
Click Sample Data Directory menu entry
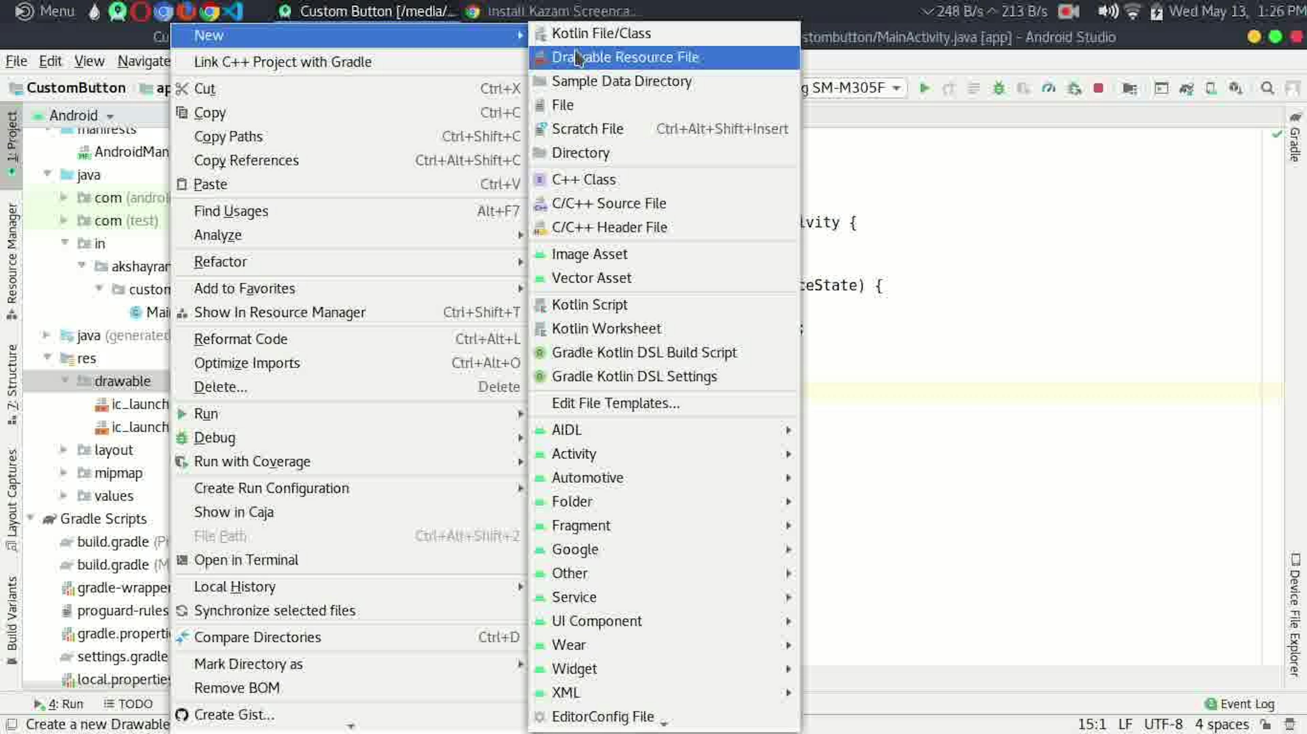664,81
